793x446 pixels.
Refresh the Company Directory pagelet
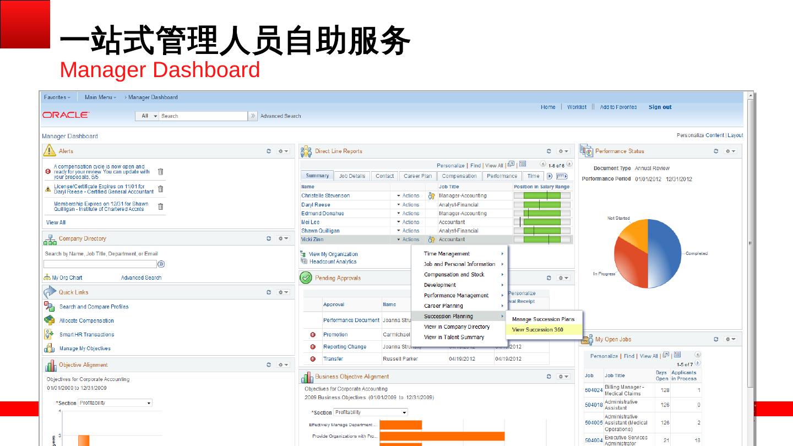(269, 238)
